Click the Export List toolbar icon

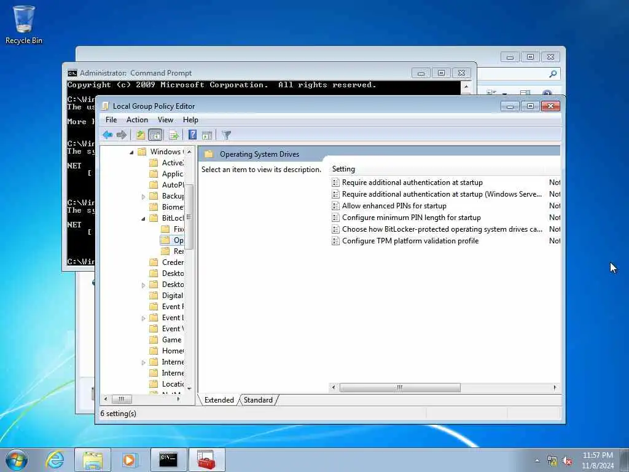point(174,135)
